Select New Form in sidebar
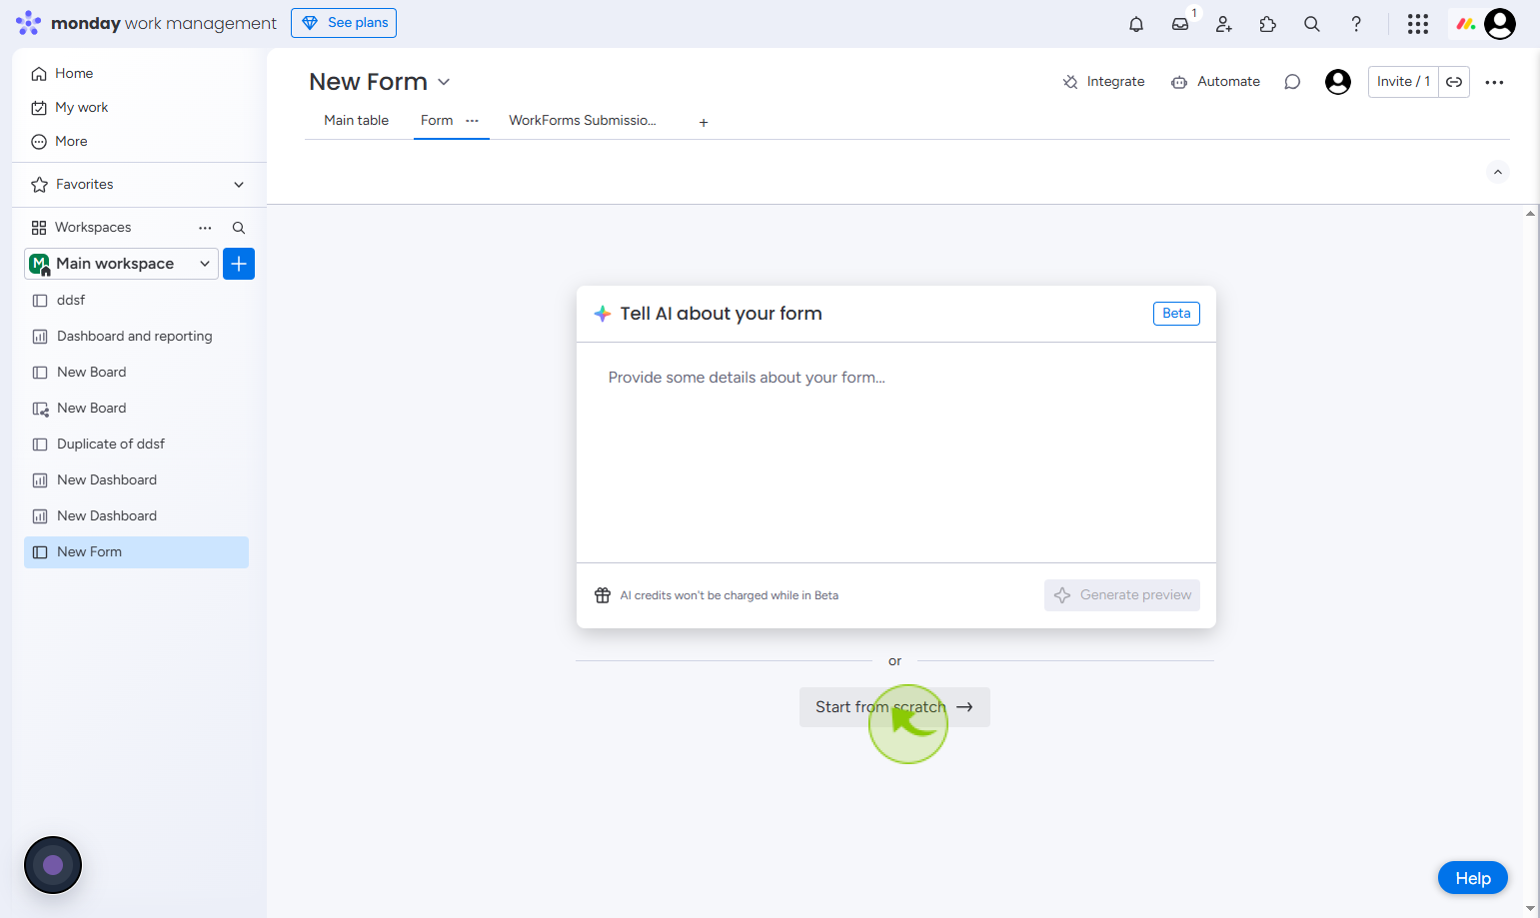The width and height of the screenshot is (1540, 918). pos(136,552)
